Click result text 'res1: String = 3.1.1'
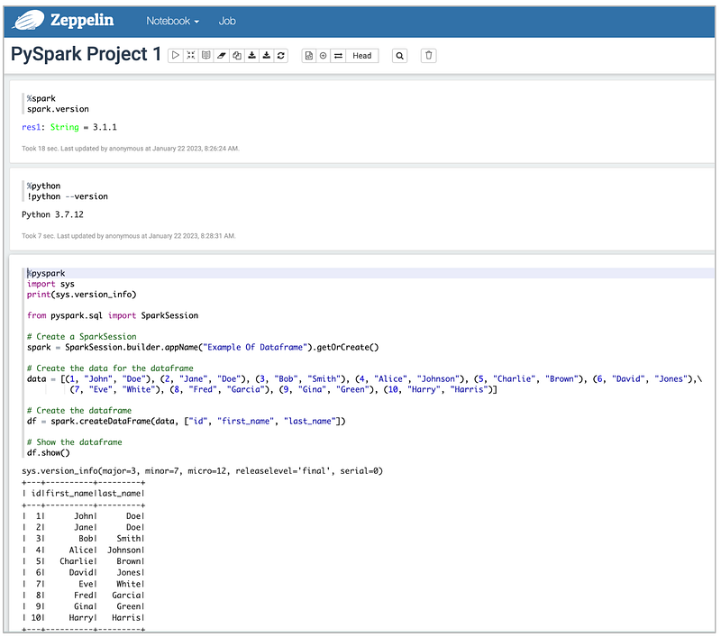This screenshot has width=721, height=637. tap(69, 127)
